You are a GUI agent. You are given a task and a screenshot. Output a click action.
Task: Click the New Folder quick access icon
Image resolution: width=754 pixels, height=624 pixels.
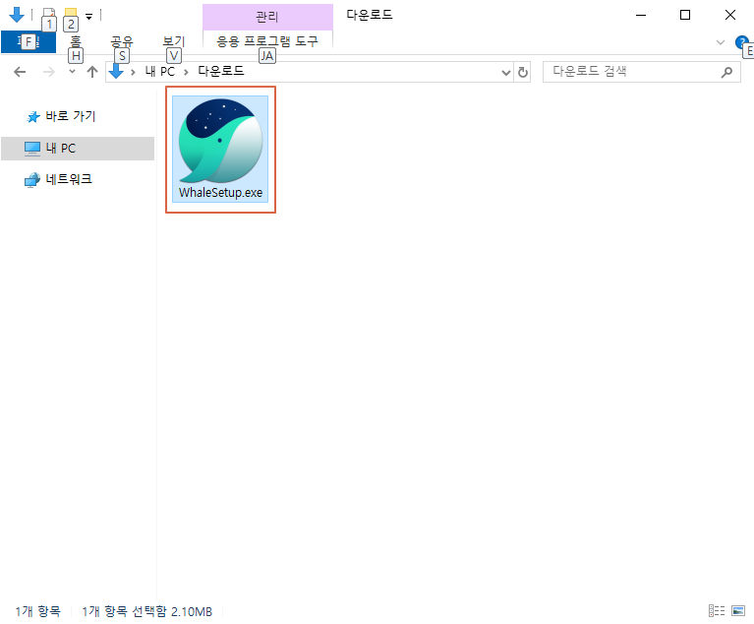click(x=71, y=16)
